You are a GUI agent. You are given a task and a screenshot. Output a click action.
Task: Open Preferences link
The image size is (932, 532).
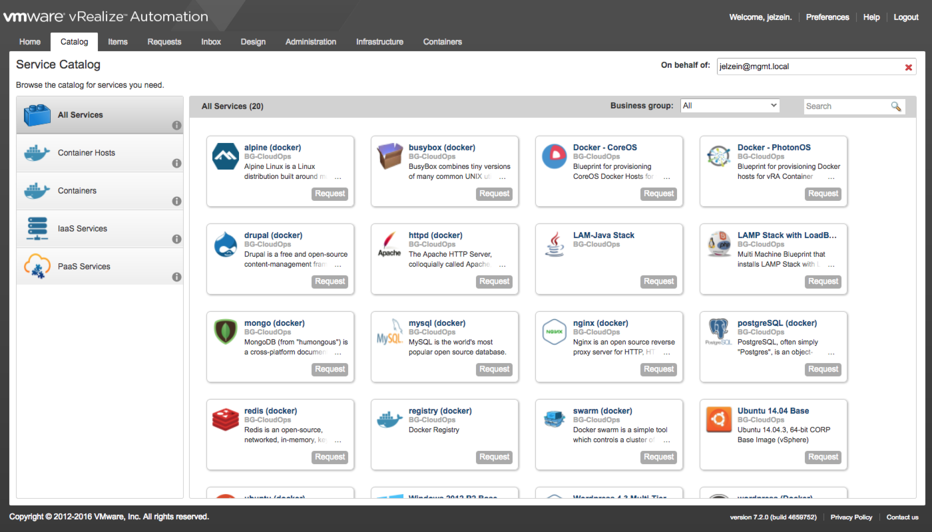(827, 17)
